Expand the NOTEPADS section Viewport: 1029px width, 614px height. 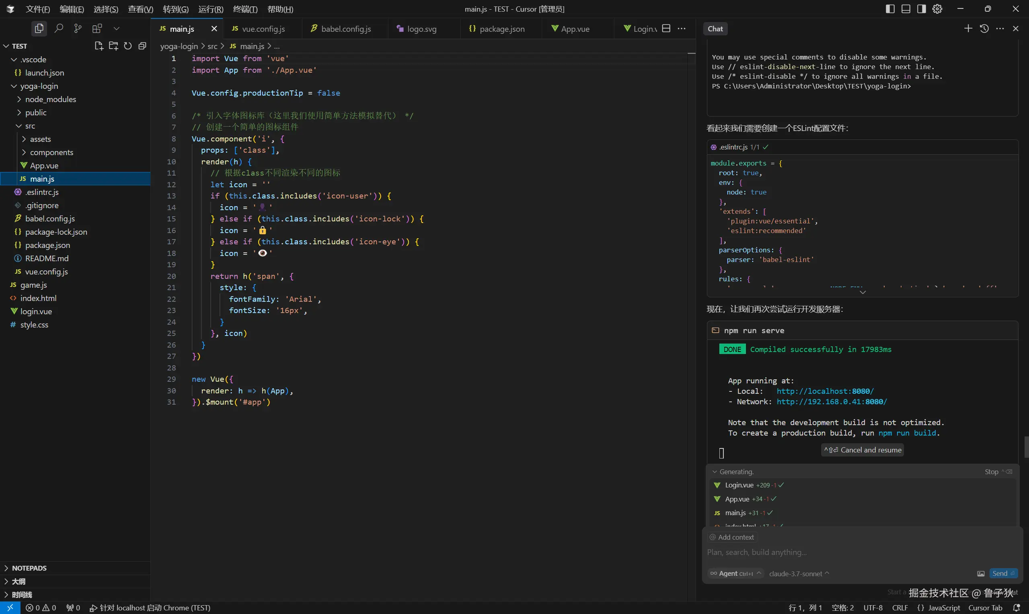click(29, 568)
